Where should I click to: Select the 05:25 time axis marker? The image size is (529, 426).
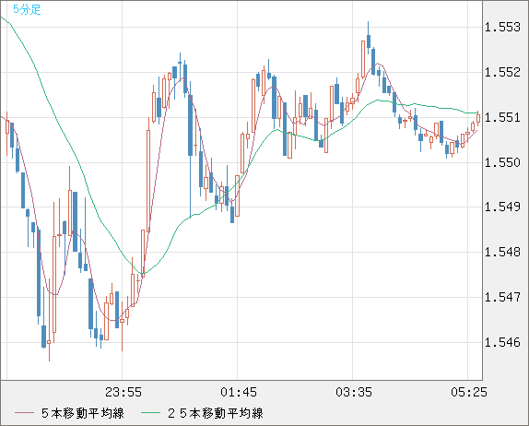[x=469, y=392]
